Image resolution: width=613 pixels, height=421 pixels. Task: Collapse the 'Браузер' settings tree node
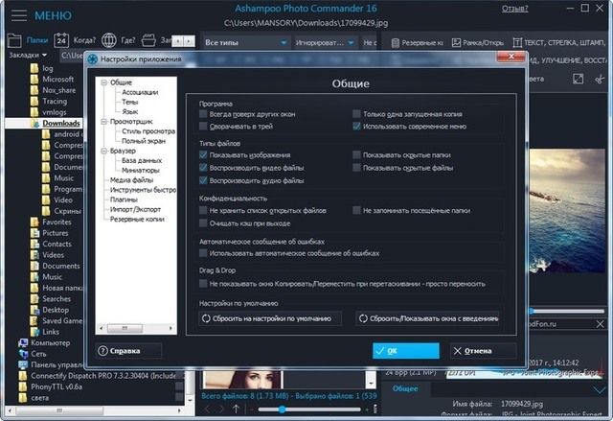[x=104, y=151]
